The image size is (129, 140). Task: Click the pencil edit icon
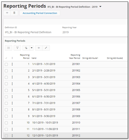pos(46,48)
